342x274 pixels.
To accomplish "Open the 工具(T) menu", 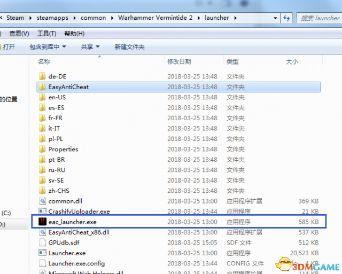I will point(46,34).
